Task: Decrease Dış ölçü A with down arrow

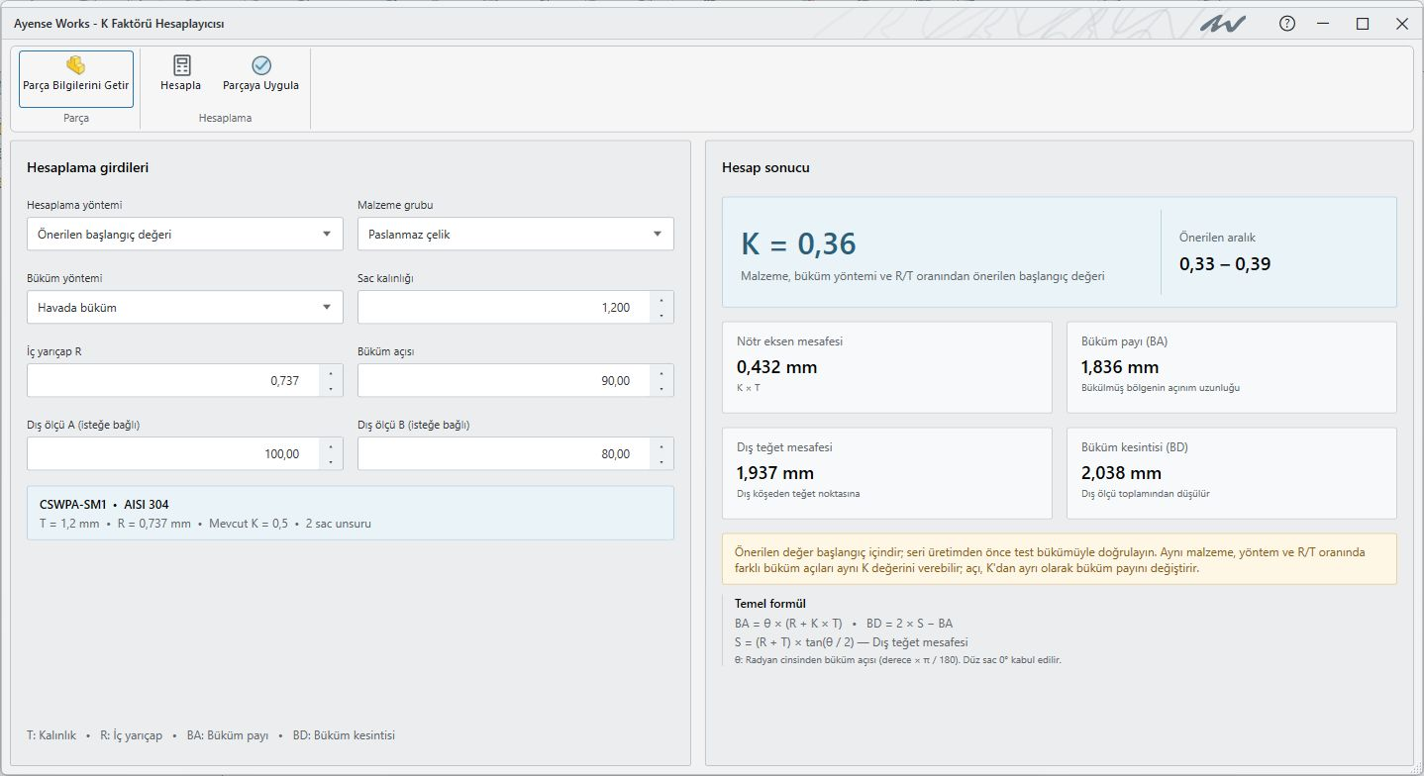Action: [x=330, y=462]
